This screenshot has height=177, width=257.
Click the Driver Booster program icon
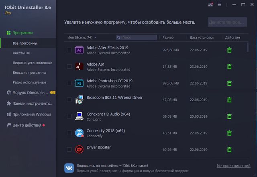tap(79, 150)
